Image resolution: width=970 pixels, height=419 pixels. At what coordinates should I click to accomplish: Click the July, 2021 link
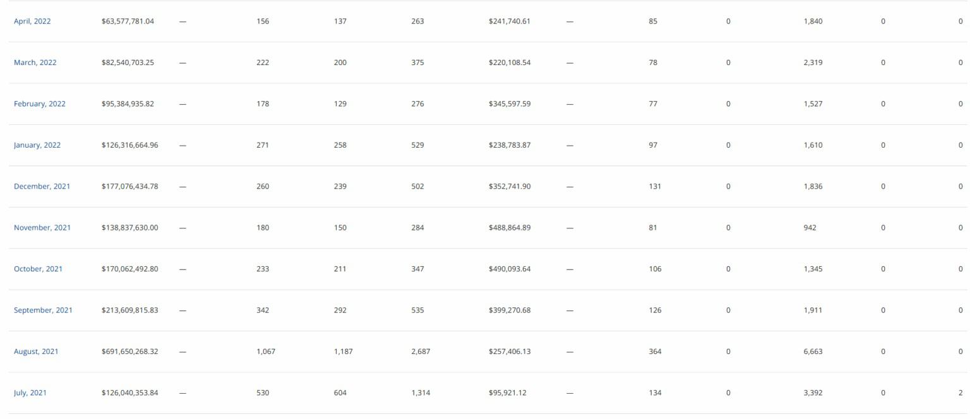30,393
